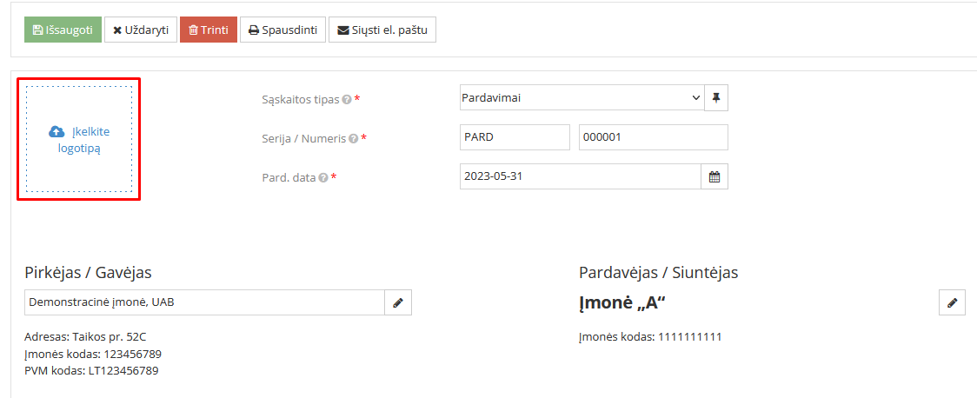Click the pin icon beside invoice type
977x398 pixels.
click(x=715, y=98)
